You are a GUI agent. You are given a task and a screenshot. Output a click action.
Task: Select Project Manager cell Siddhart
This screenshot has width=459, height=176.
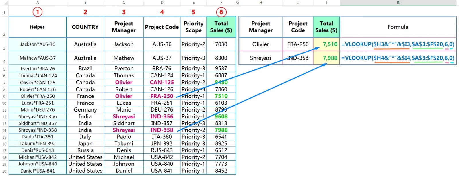point(124,123)
